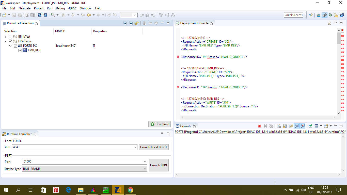Toggle Show Console on standard output
The image size is (347, 195).
tap(296, 126)
